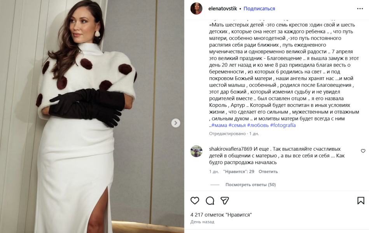Open shakirovaflera7869 commenter avatar
The height and width of the screenshot is (233, 369).
click(196, 151)
